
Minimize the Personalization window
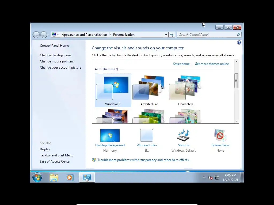click(x=219, y=27)
